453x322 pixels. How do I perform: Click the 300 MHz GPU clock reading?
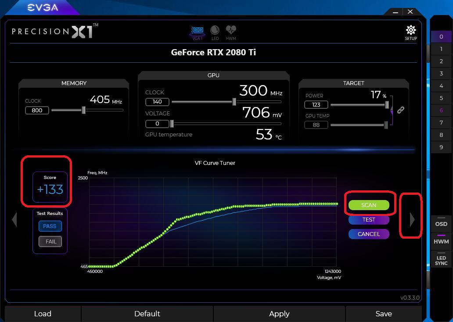[261, 90]
